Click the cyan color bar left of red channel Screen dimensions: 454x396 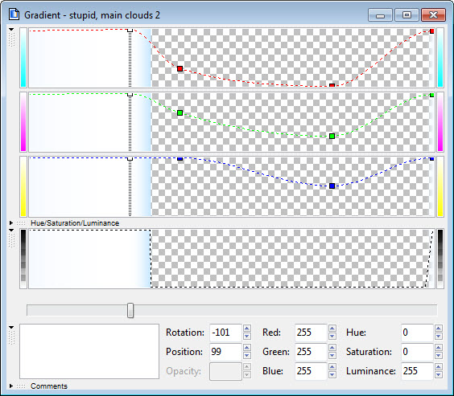pos(23,58)
